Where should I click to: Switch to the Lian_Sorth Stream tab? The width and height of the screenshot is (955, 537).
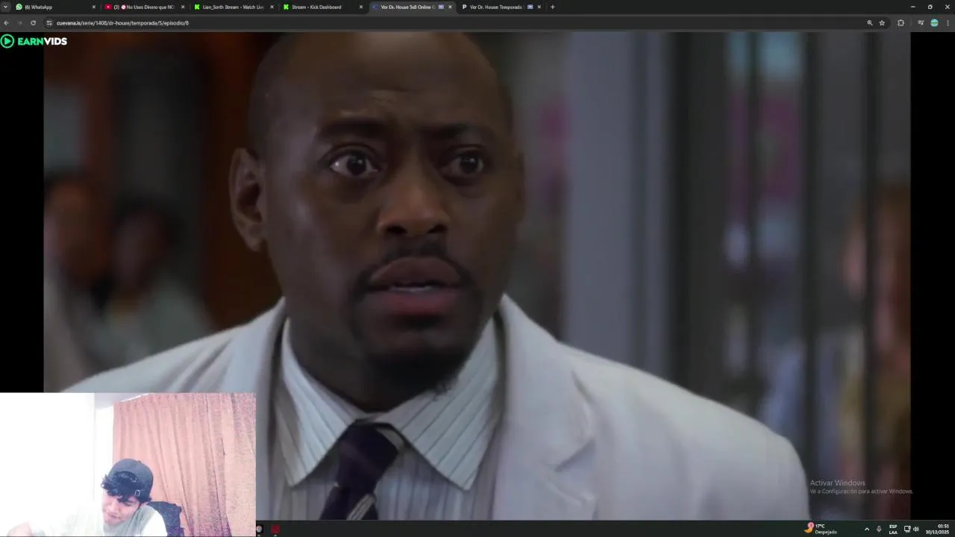234,7
